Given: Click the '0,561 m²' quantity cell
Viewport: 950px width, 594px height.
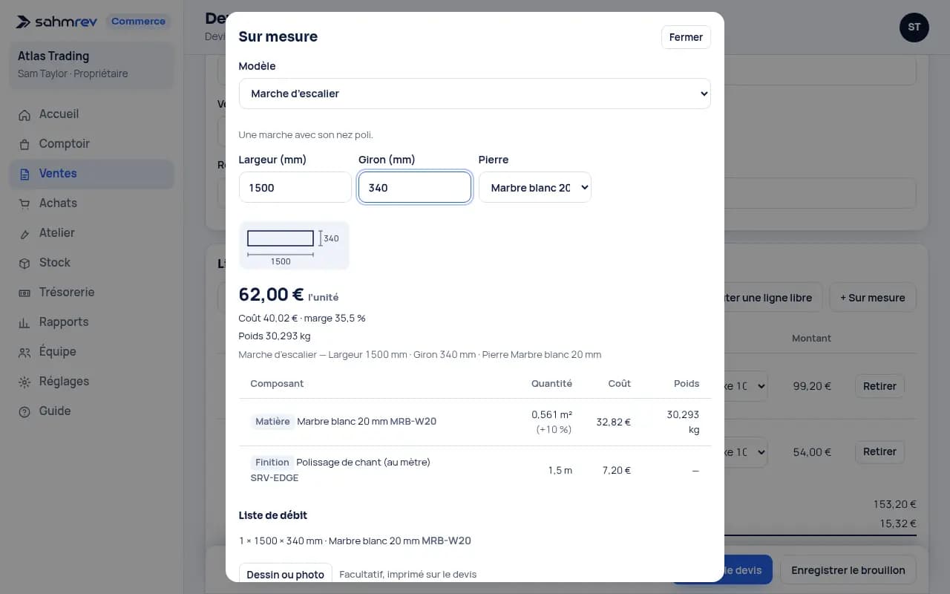Looking at the screenshot, I should point(551,414).
